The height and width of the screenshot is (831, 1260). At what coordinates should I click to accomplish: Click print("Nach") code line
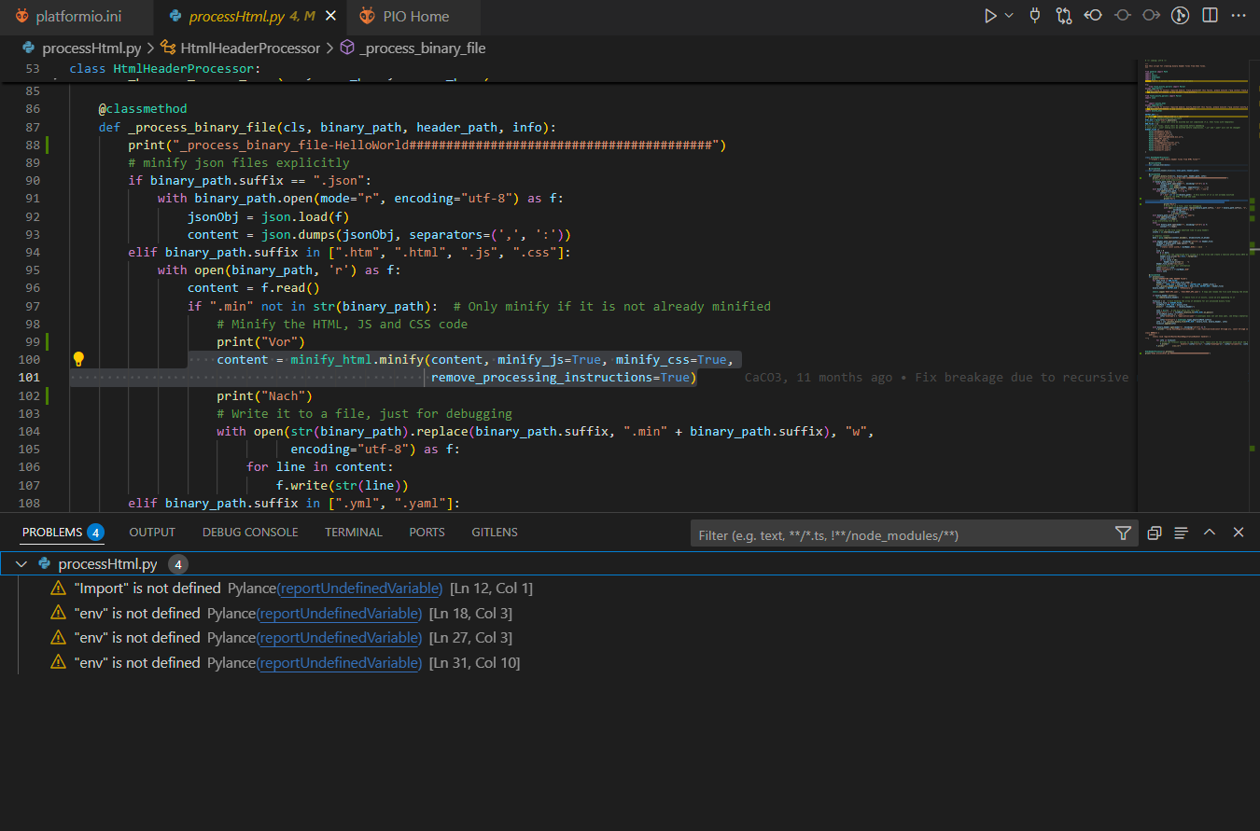point(264,395)
